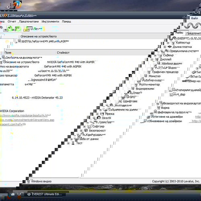Click the Монитор tree icon
The height and width of the screenshot is (201, 201).
point(146,76)
